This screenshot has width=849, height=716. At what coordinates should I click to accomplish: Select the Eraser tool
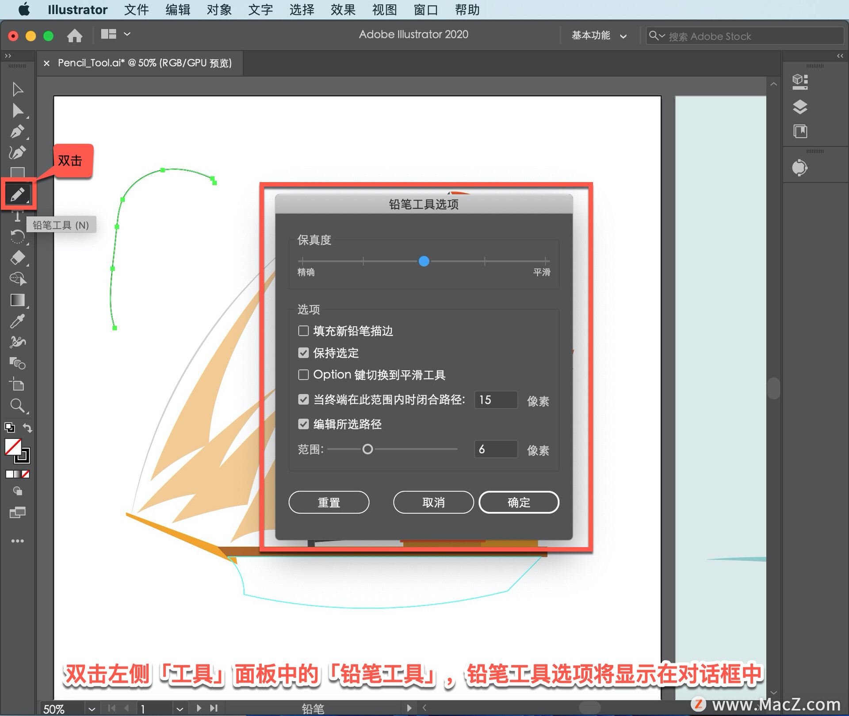pos(18,258)
